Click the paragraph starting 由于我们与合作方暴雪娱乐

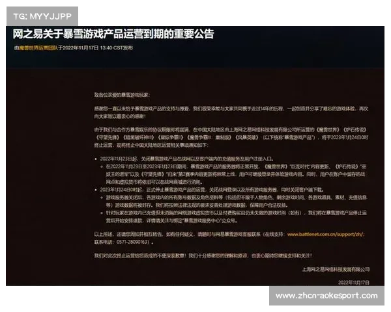click(231, 137)
